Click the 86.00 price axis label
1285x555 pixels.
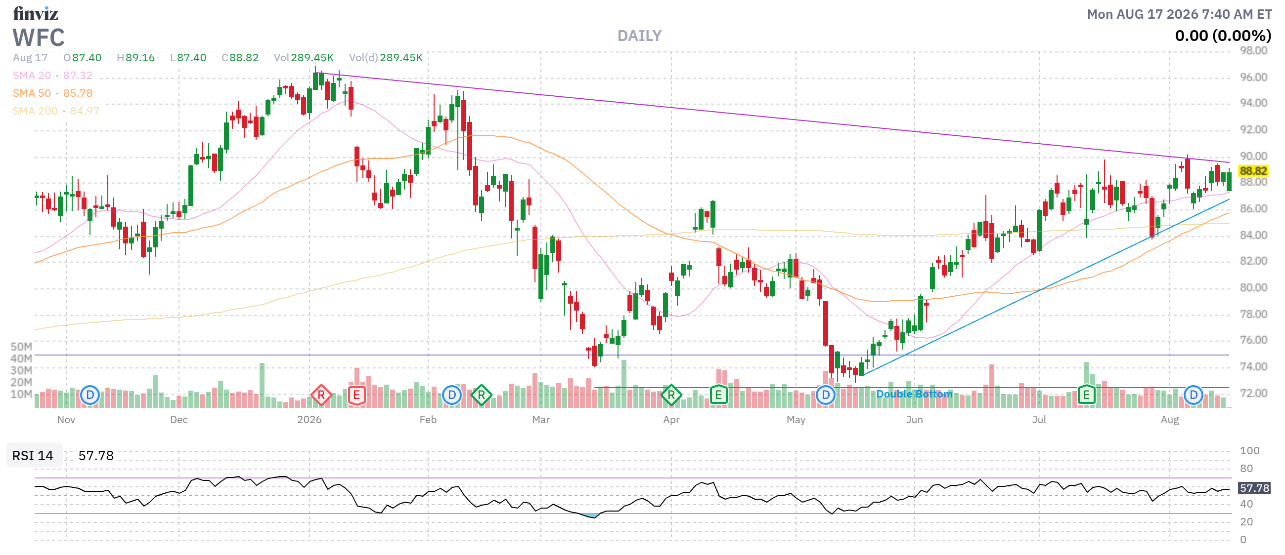(1253, 208)
